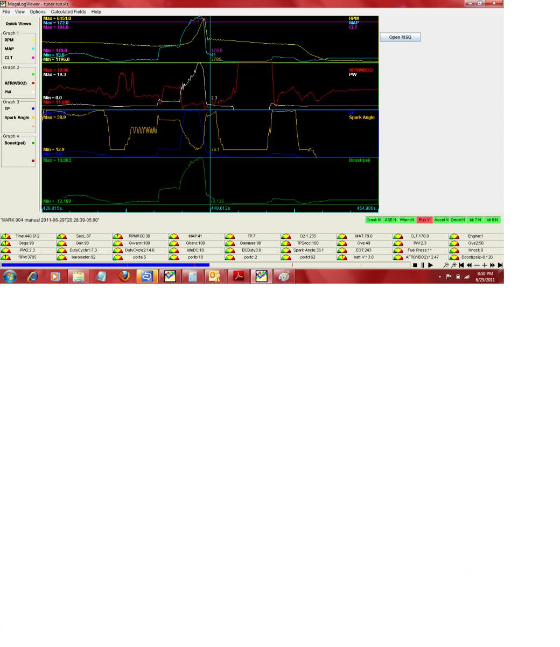Click the CLT magenta color swatch

click(33, 57)
